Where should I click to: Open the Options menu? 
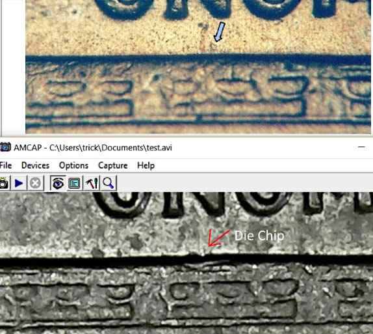73,165
